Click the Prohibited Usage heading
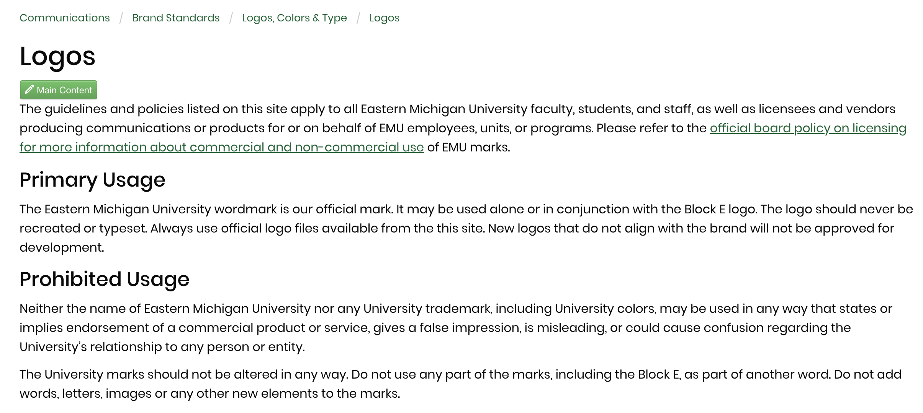The width and height of the screenshot is (923, 413). pyautogui.click(x=105, y=279)
